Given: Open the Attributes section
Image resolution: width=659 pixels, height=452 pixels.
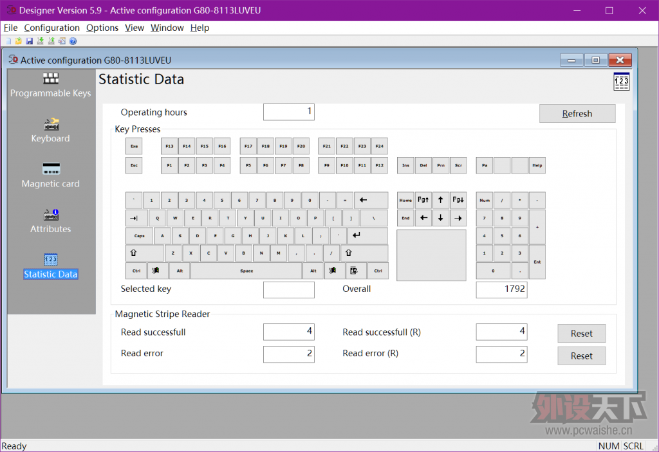Looking at the screenshot, I should point(50,221).
